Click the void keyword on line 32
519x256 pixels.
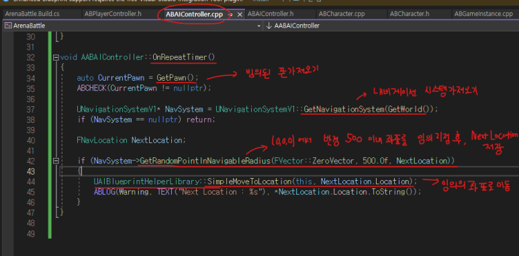point(70,57)
